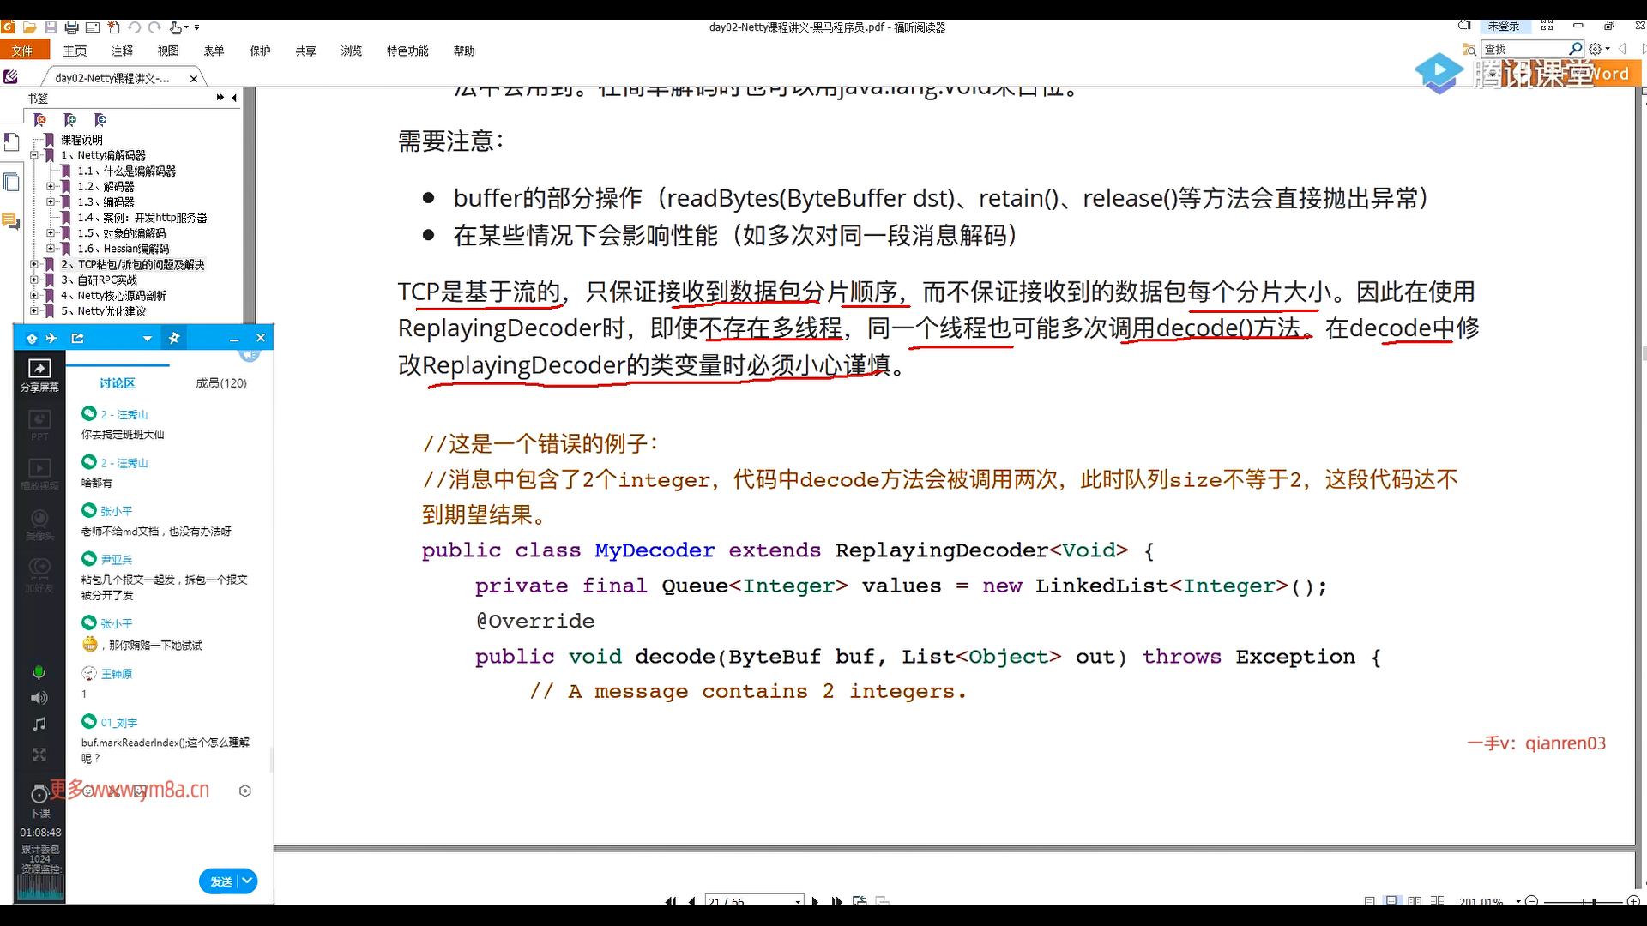
Task: Click the print icon in quick toolbar
Action: pos(72,27)
